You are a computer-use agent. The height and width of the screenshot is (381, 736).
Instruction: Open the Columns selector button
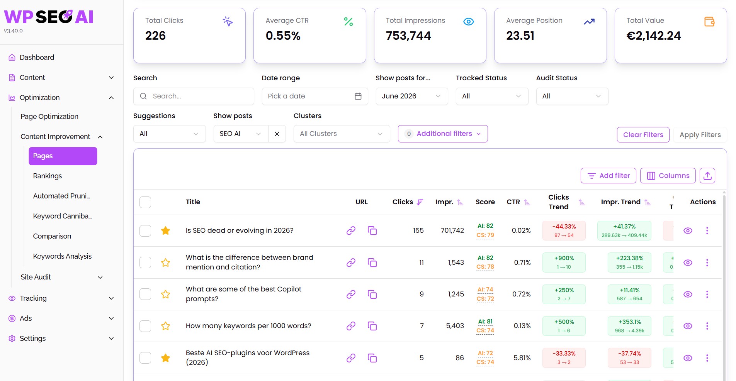[x=668, y=176]
